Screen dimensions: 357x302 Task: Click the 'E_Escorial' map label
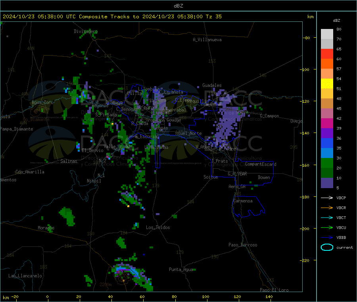tap(147, 137)
